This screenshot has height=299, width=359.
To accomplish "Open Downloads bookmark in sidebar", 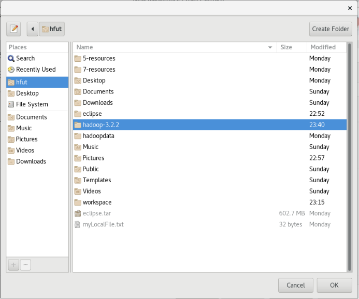I will click(37, 161).
